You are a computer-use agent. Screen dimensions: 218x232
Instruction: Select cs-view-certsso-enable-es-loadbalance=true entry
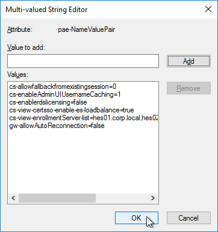(72, 110)
